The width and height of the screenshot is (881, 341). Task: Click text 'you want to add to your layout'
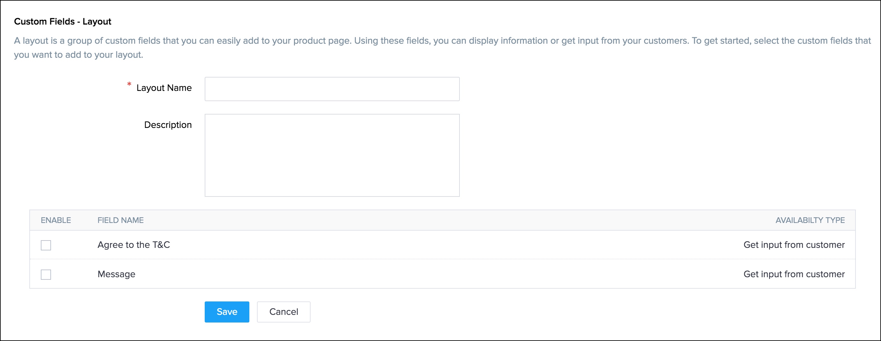78,55
